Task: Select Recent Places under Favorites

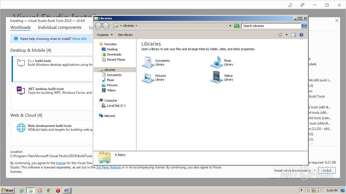Action: tap(116, 60)
